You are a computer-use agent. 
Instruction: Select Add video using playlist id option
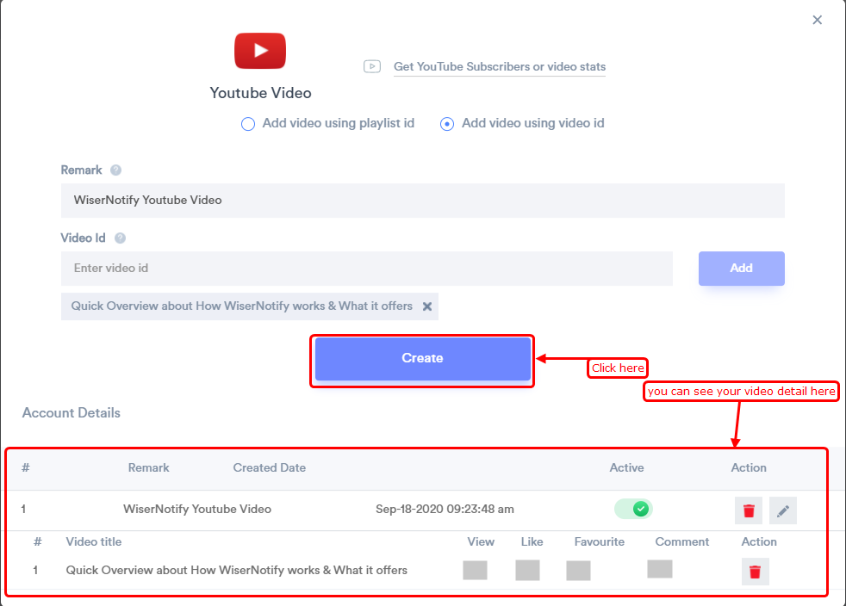327,123
